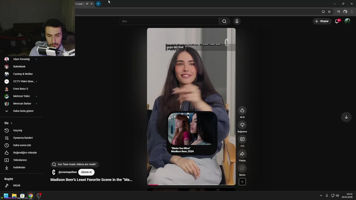The width and height of the screenshot is (356, 200).
Task: Open File Explorer from taskbar
Action: point(14,196)
